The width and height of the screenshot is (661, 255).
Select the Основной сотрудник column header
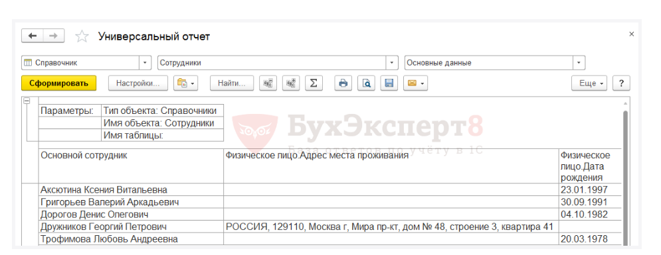click(x=131, y=166)
